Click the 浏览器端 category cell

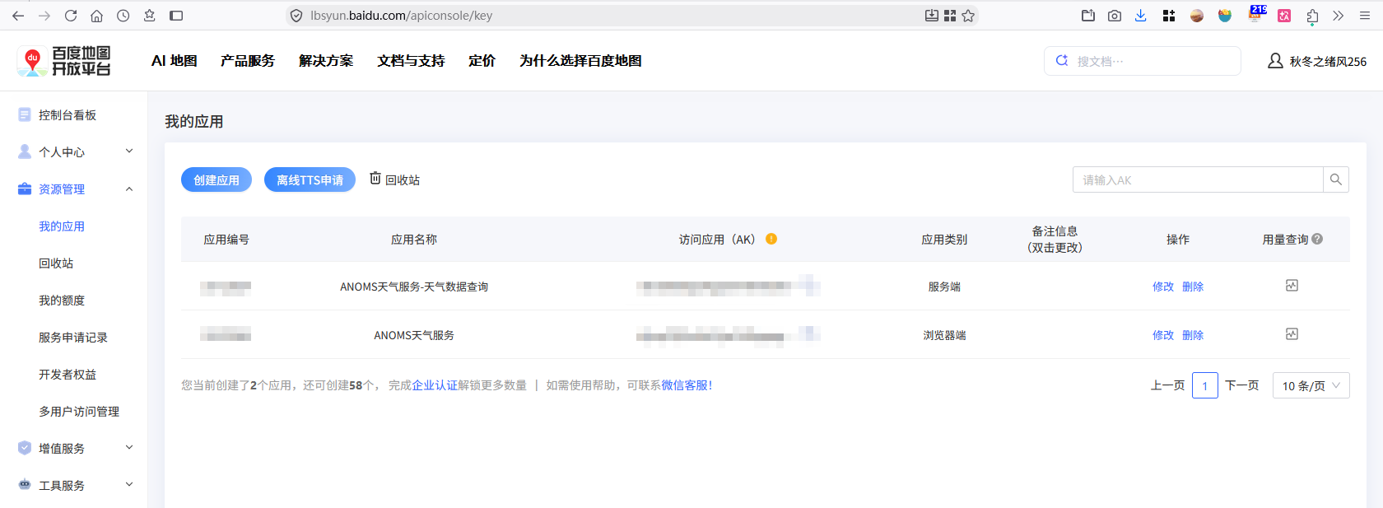pyautogui.click(x=944, y=335)
